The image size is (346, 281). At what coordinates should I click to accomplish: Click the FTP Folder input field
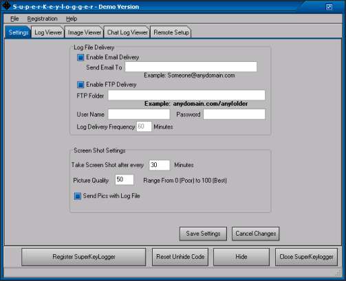pyautogui.click(x=186, y=95)
